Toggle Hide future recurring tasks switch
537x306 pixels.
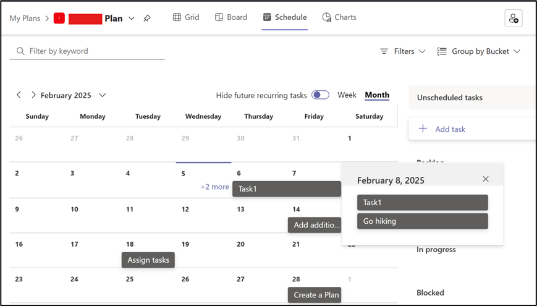coord(320,95)
